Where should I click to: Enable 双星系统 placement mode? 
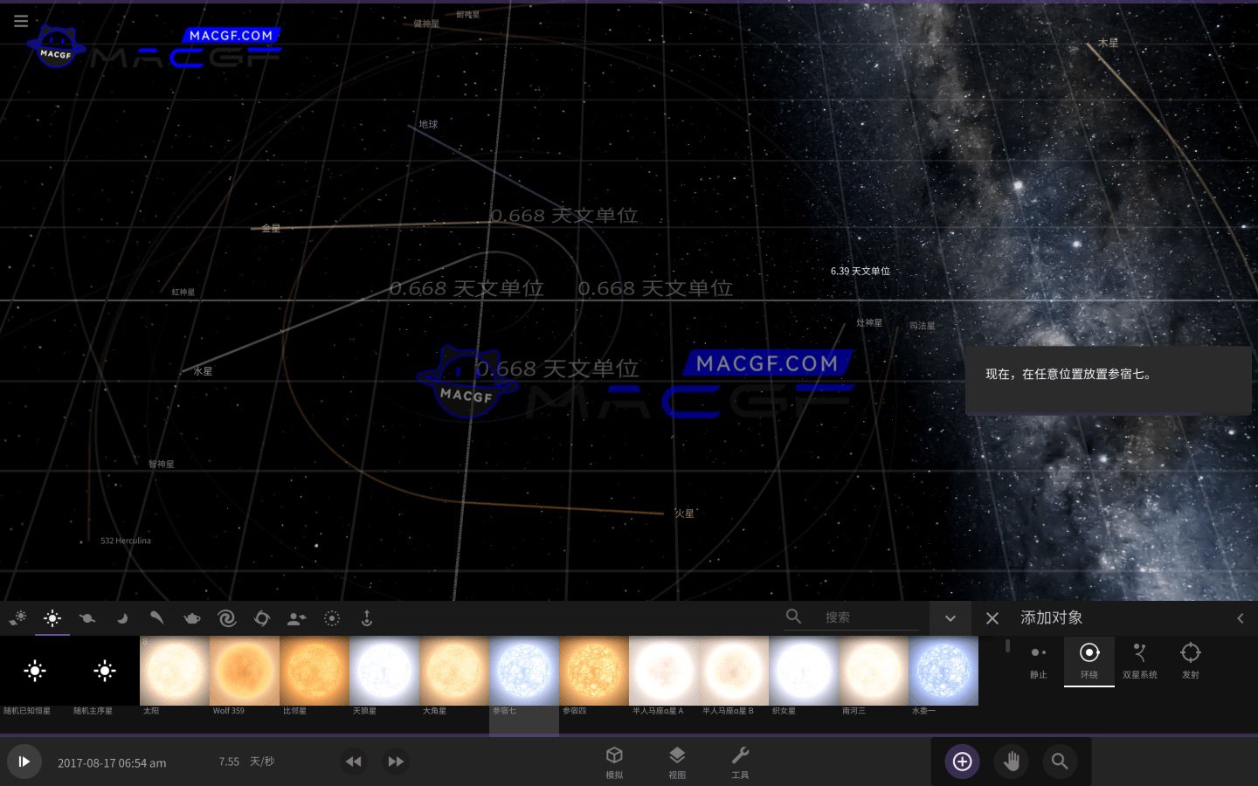pyautogui.click(x=1140, y=660)
